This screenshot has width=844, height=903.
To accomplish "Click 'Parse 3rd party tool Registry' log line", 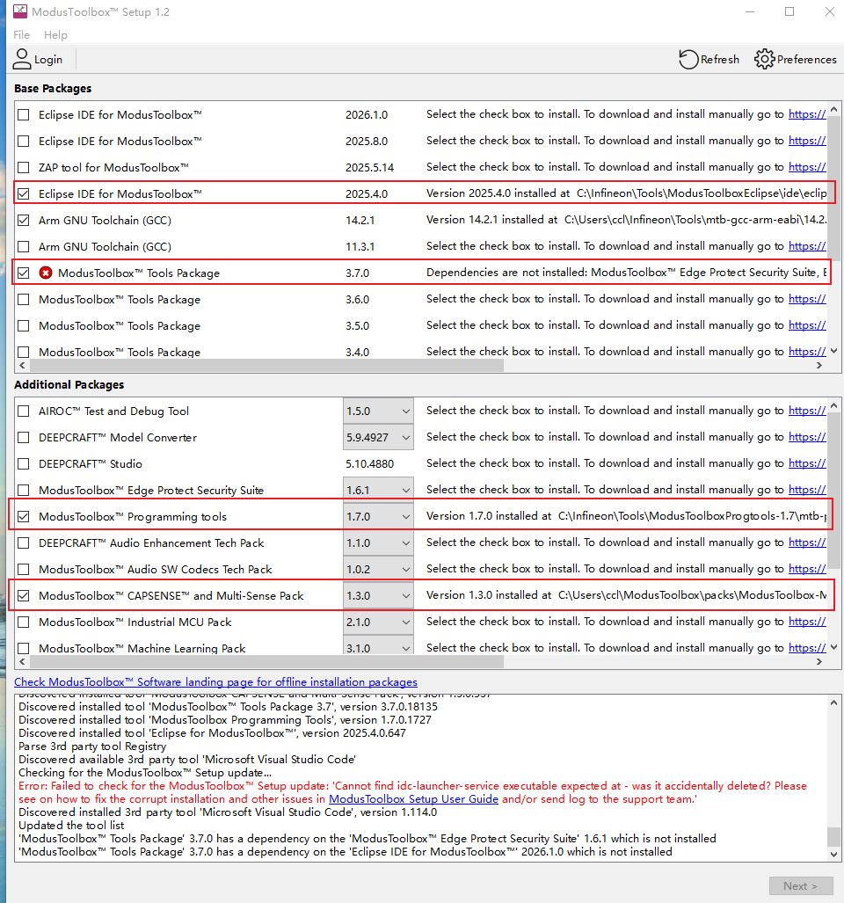I will [x=92, y=746].
